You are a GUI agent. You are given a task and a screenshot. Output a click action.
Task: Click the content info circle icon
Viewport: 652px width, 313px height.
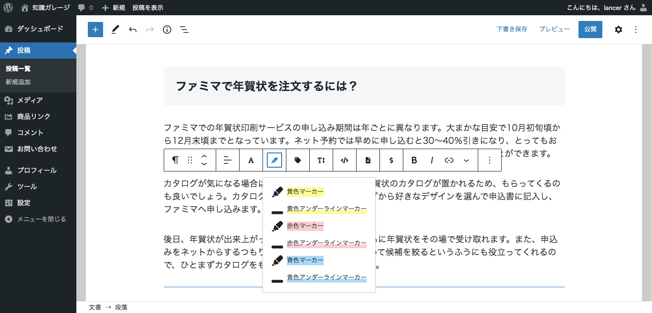(x=167, y=30)
